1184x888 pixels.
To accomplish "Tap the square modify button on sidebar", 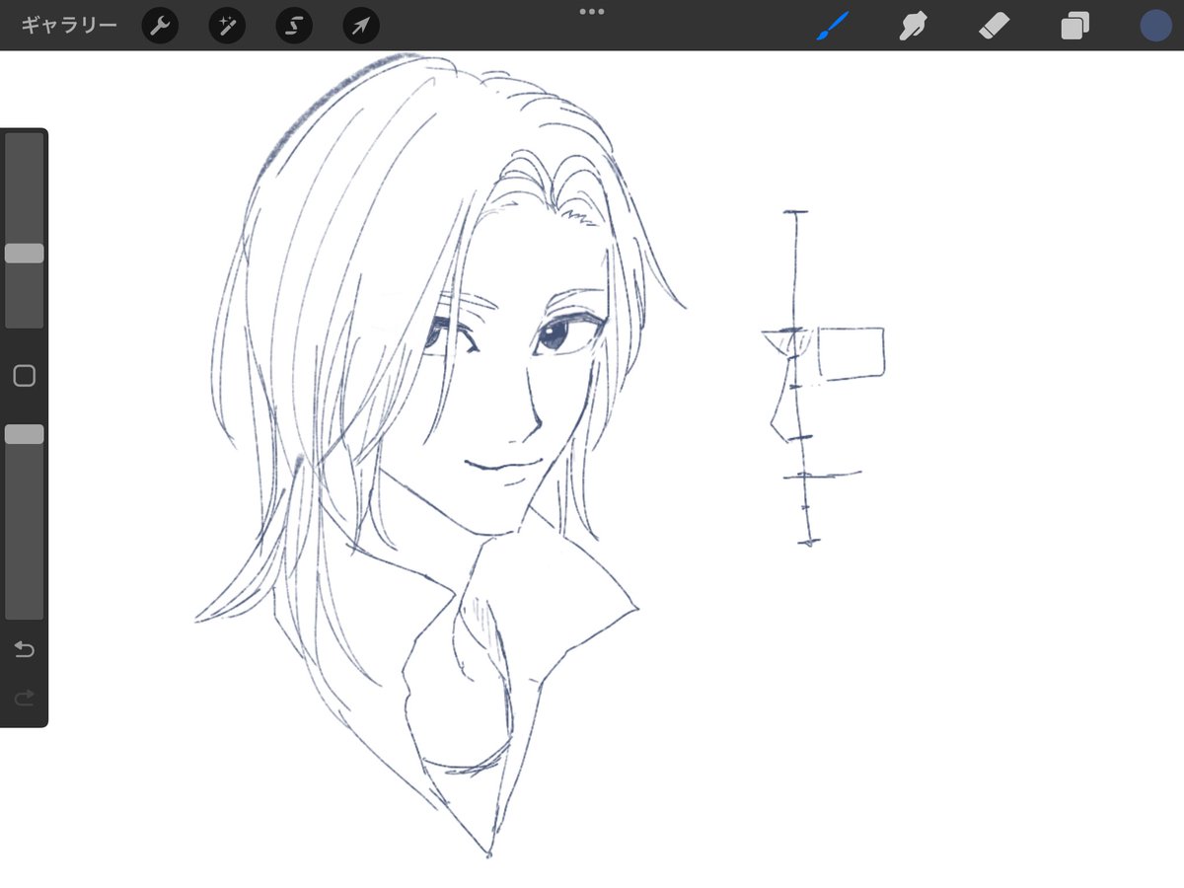I will tap(24, 376).
